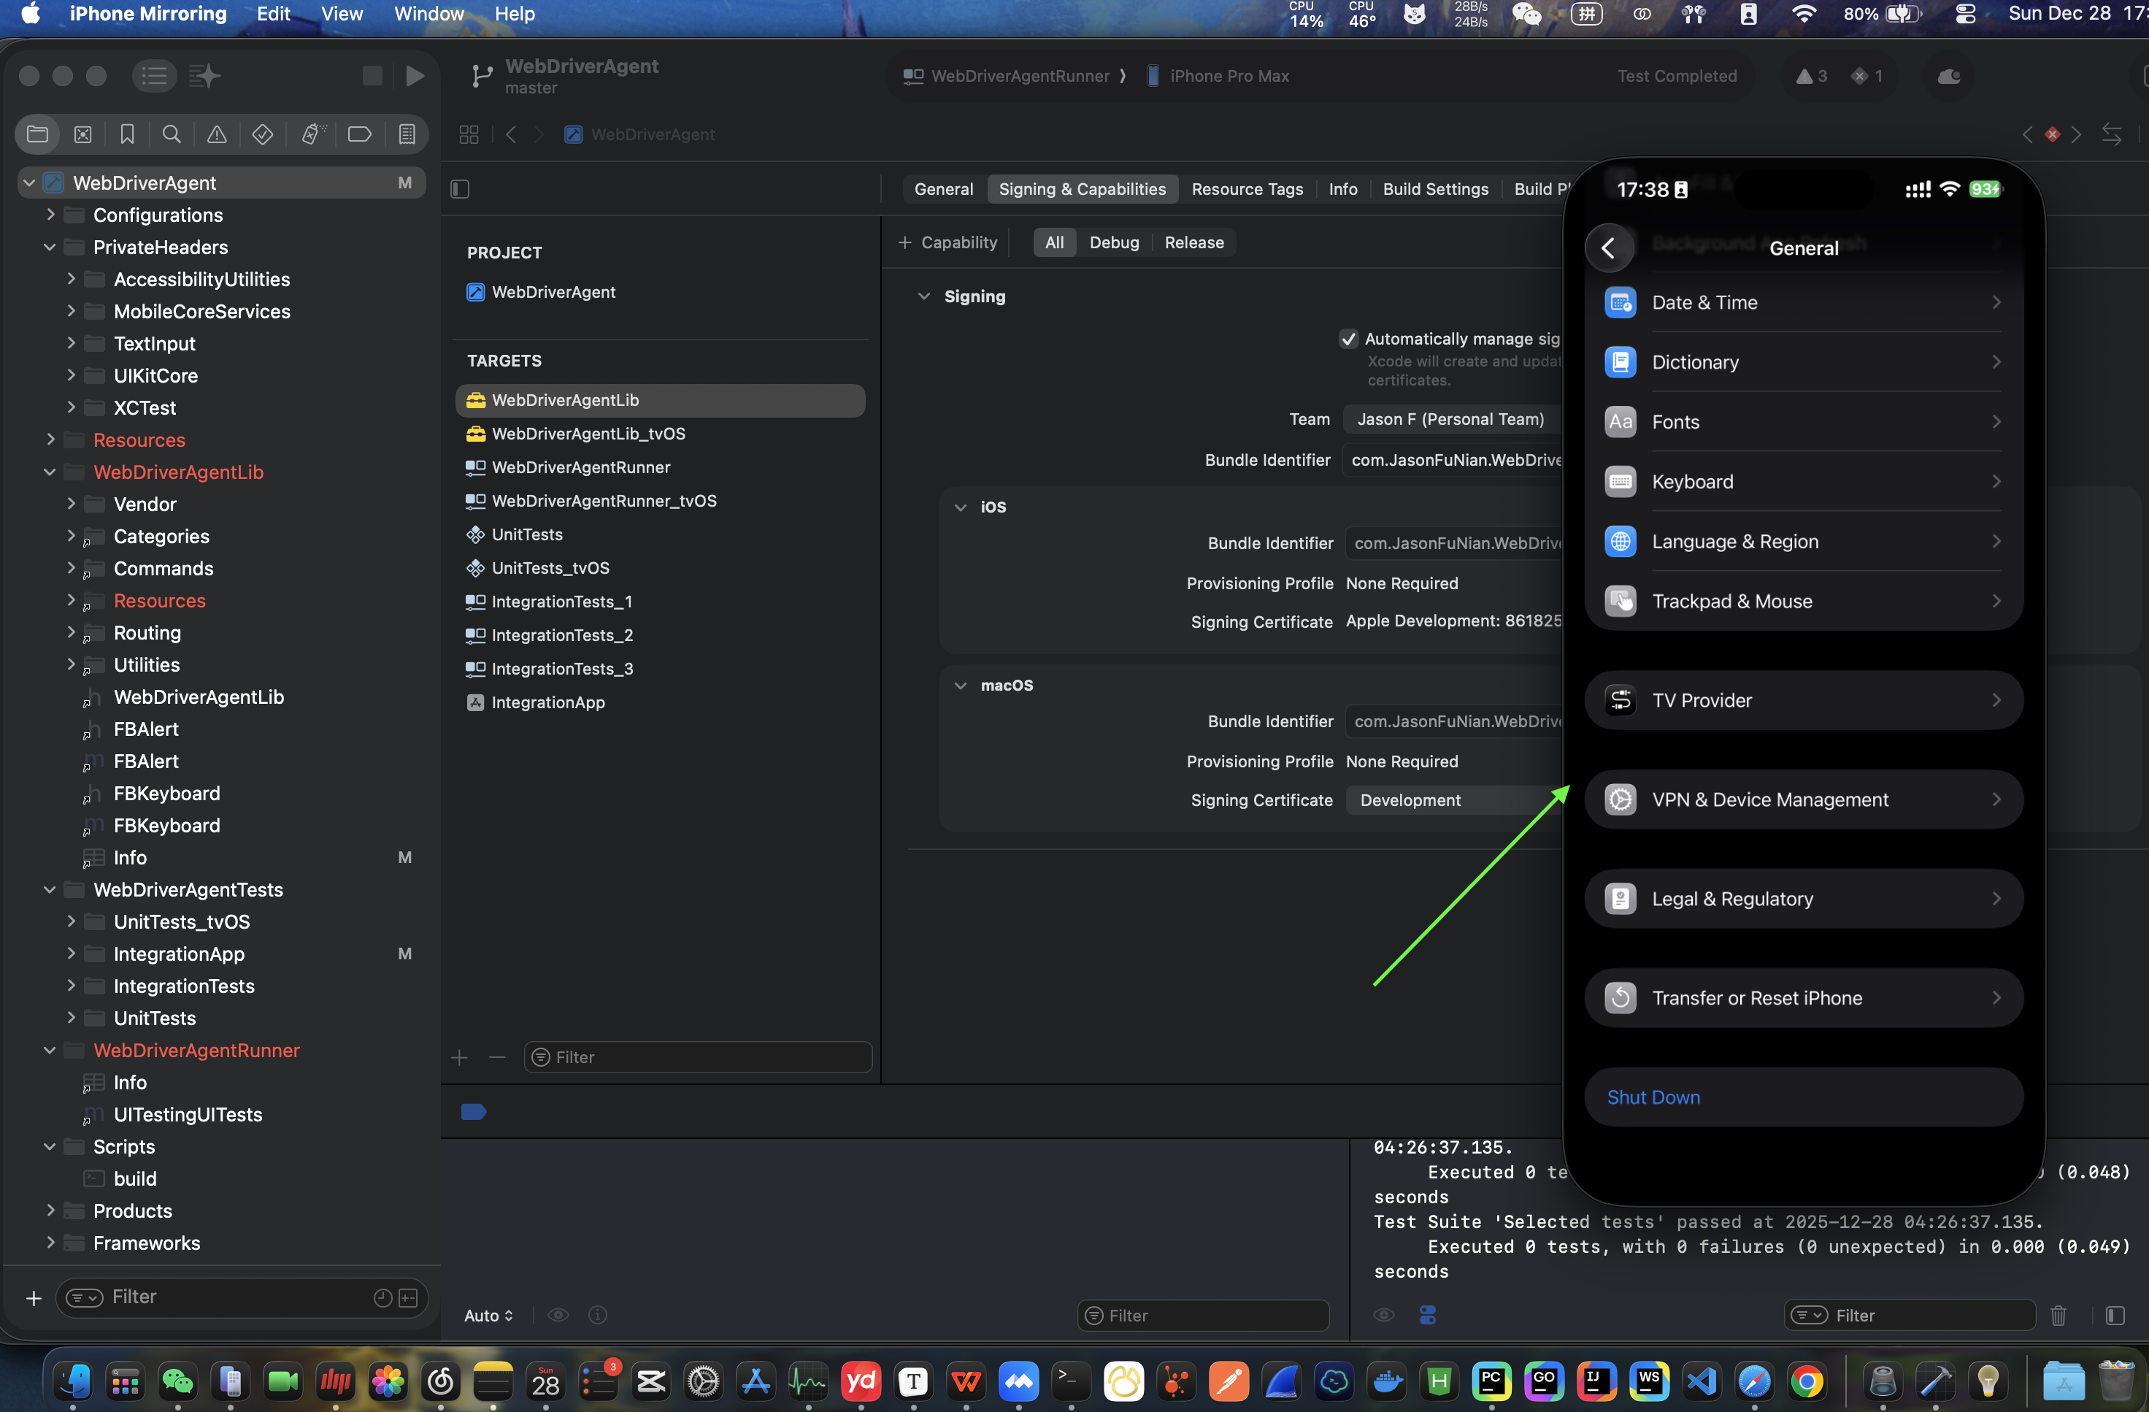Screen dimensions: 2149x1412
Task: Tap Shut Down in iPhone settings
Action: [1653, 1097]
